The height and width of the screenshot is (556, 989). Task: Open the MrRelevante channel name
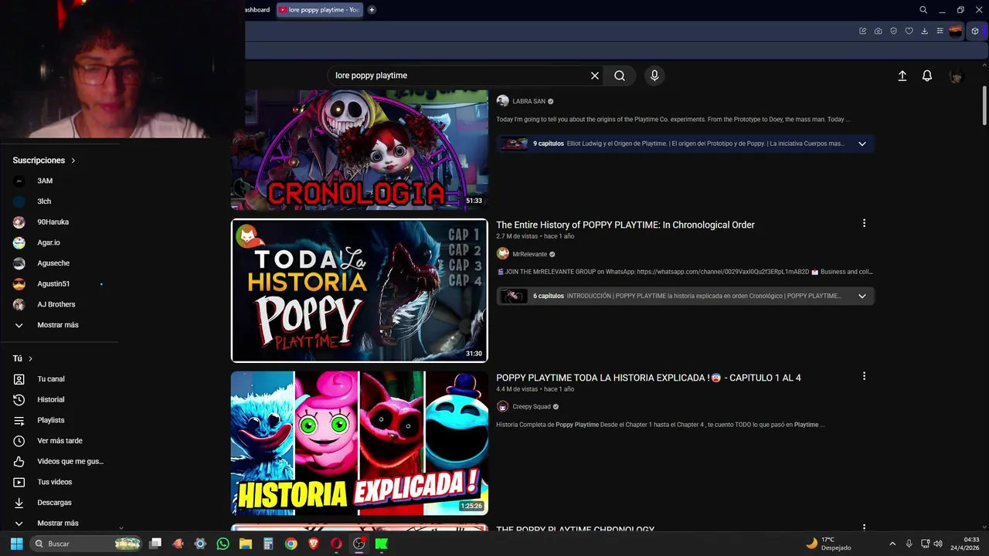point(529,254)
